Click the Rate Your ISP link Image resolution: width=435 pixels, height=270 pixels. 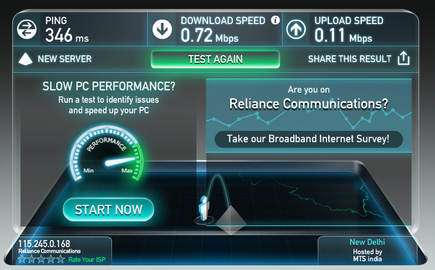tap(87, 259)
